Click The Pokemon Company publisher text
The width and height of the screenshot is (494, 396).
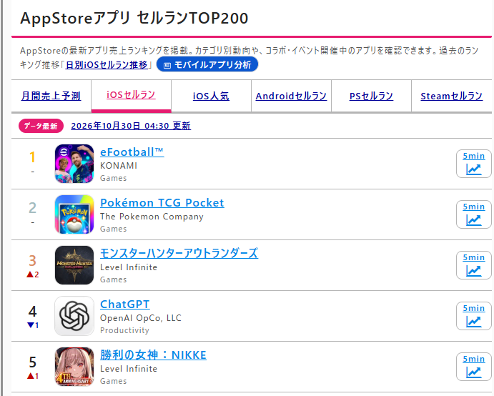pyautogui.click(x=152, y=217)
